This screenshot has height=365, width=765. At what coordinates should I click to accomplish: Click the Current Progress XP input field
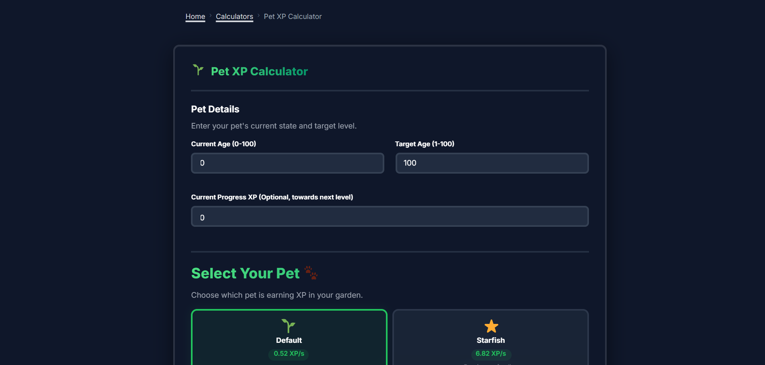pyautogui.click(x=390, y=216)
